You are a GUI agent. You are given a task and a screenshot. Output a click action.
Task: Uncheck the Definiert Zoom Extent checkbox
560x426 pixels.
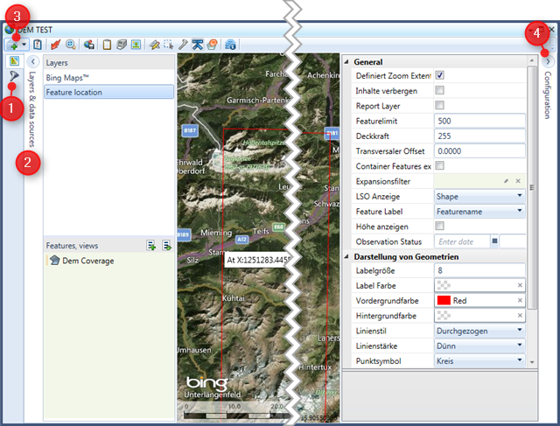click(x=440, y=75)
